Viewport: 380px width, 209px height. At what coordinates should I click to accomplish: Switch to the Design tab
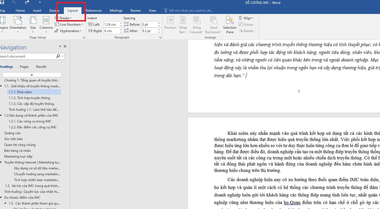tap(54, 11)
